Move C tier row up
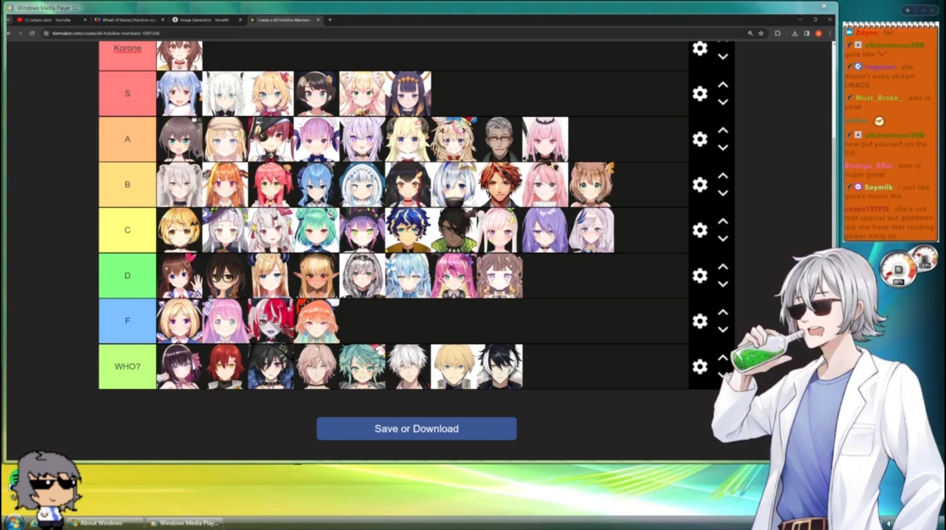 [723, 222]
